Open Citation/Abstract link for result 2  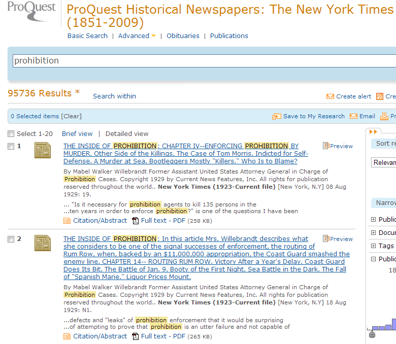[100, 336]
